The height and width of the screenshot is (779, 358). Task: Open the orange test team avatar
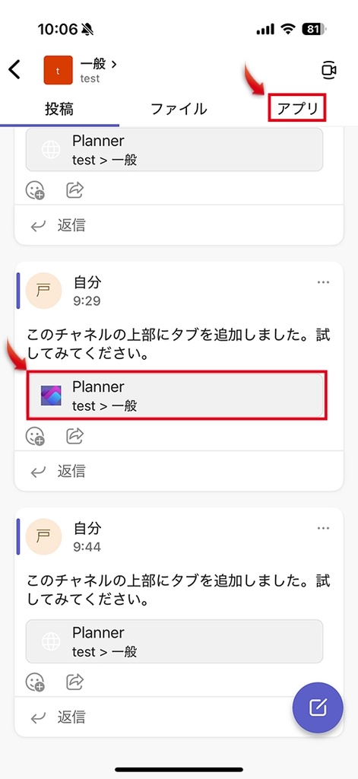[58, 70]
